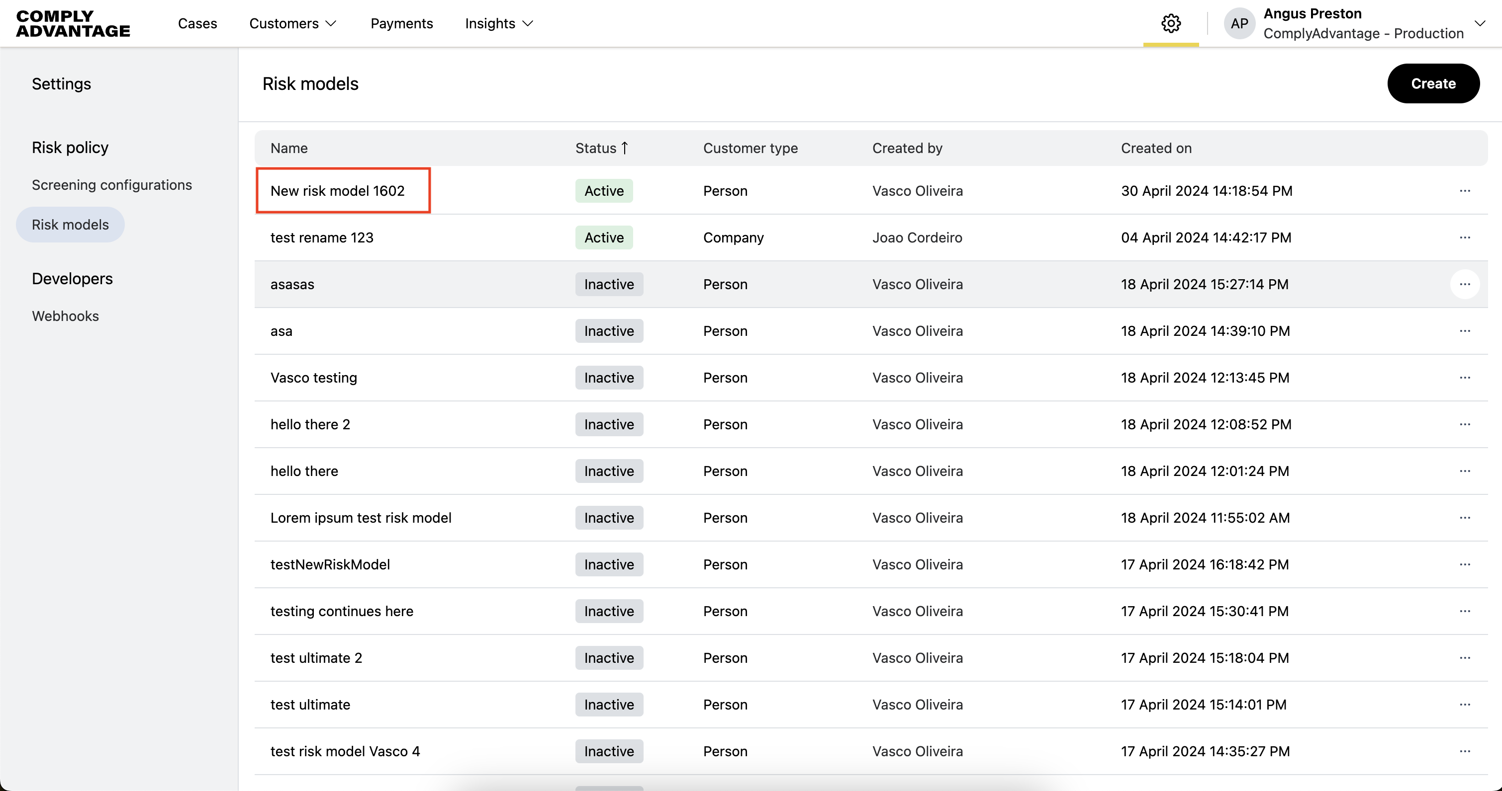Open three-dot menu for test rename 123
This screenshot has width=1502, height=791.
[x=1464, y=237]
